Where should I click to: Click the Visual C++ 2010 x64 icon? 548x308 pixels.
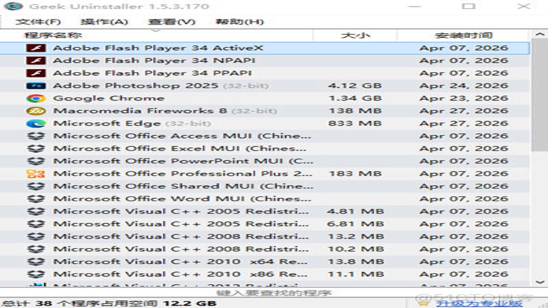[x=36, y=261]
